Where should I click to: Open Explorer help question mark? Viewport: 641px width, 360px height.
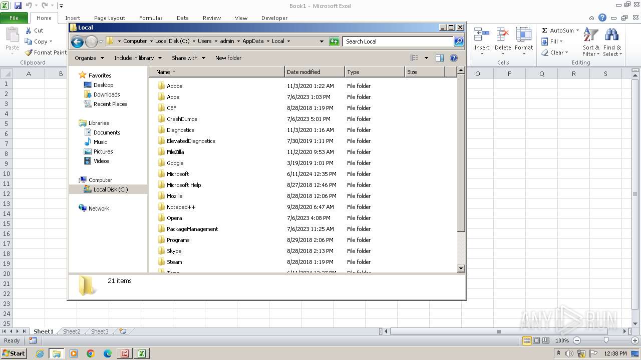454,58
